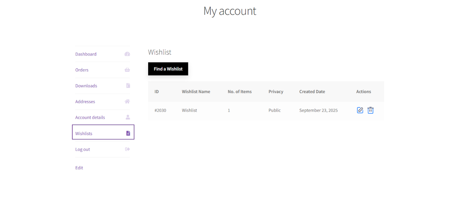Select Orders in the sidebar navigation
Screen dimensions: 463x201
coord(82,70)
